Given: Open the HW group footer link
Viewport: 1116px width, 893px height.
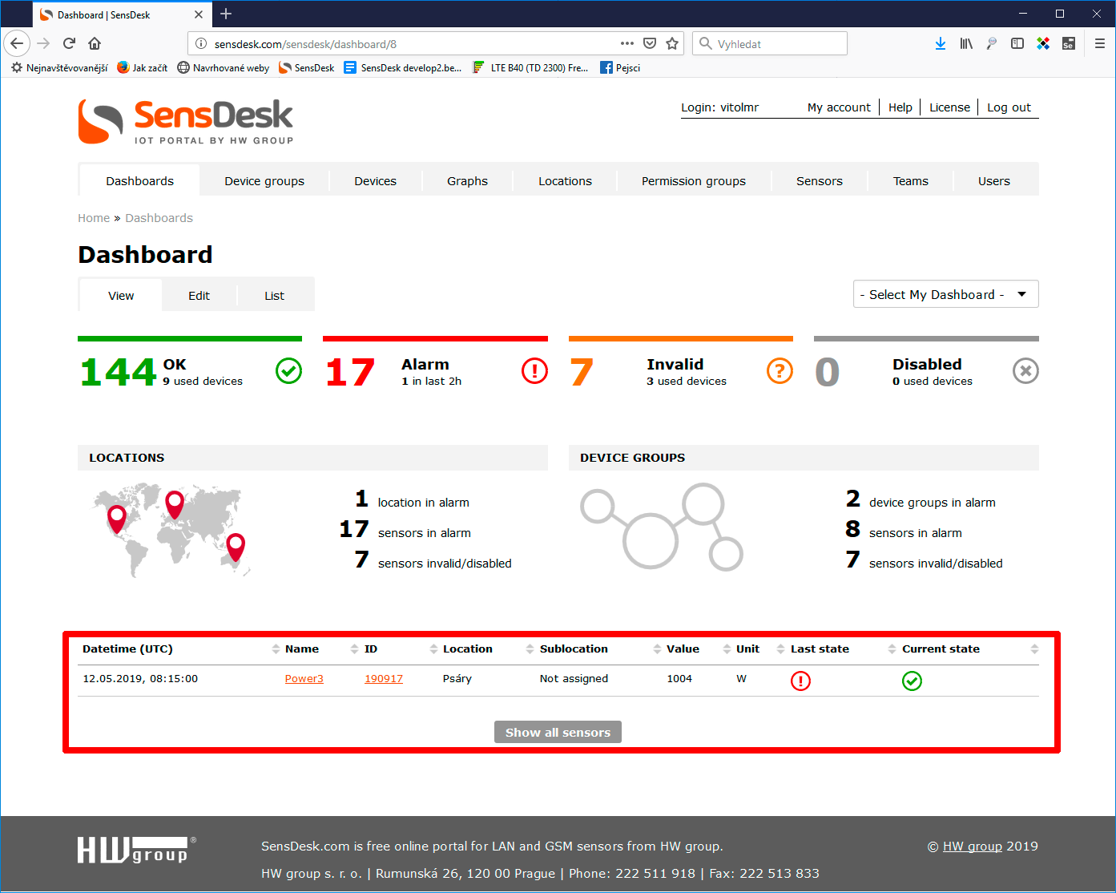Looking at the screenshot, I should click(x=972, y=846).
